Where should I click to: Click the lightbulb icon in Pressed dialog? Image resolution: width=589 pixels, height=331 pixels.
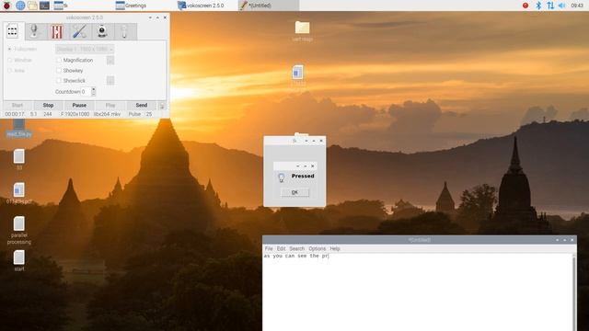point(282,177)
